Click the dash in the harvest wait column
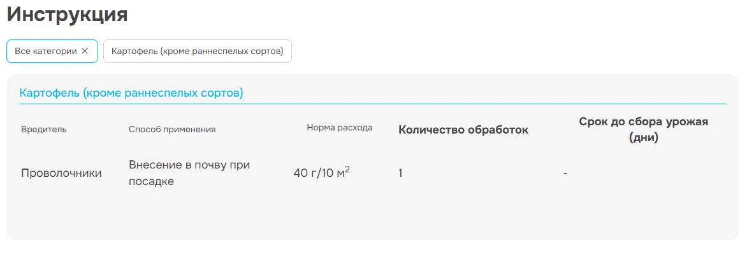Viewport: 747px width, 255px height. [x=565, y=174]
